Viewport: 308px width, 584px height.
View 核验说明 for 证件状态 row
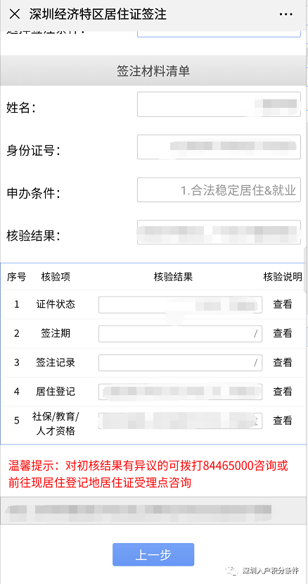(283, 304)
